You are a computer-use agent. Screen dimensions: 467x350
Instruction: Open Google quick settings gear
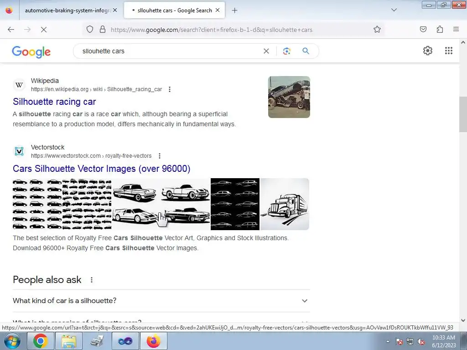tap(428, 51)
